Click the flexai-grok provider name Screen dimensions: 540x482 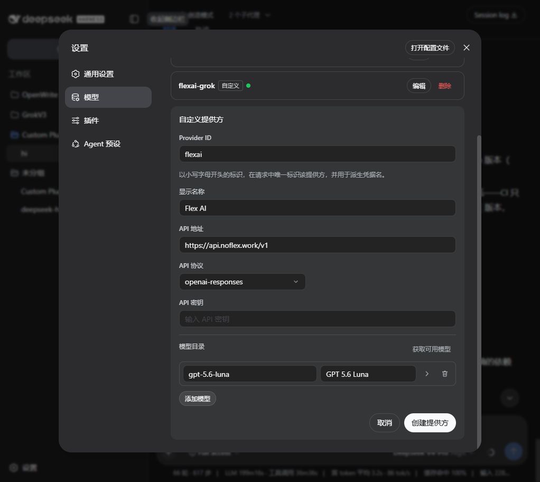197,86
